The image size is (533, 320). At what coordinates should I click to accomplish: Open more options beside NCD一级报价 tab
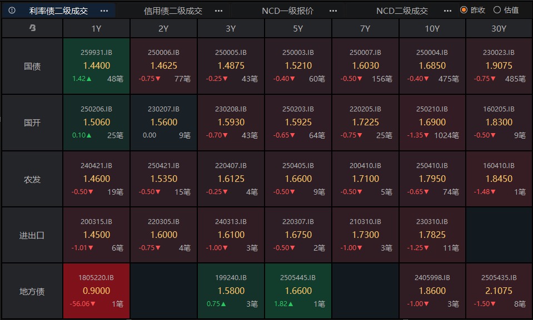333,11
